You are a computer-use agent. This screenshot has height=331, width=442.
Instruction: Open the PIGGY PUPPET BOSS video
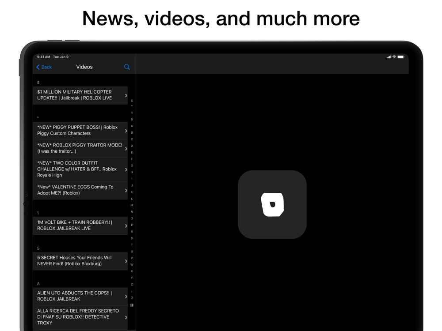pyautogui.click(x=80, y=130)
